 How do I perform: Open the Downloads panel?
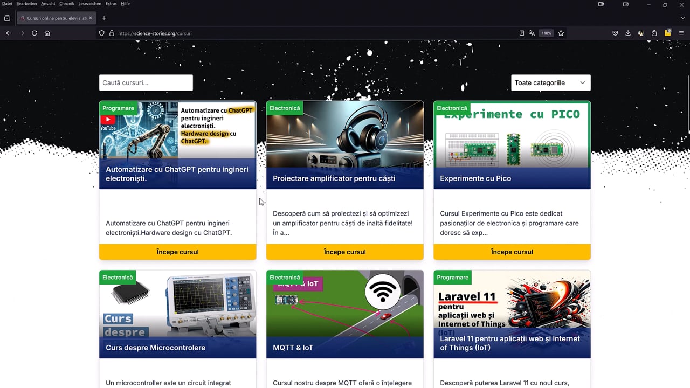tap(628, 33)
